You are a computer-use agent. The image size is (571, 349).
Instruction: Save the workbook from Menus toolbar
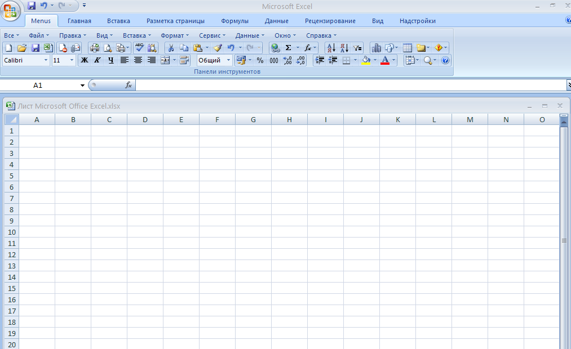pyautogui.click(x=36, y=48)
